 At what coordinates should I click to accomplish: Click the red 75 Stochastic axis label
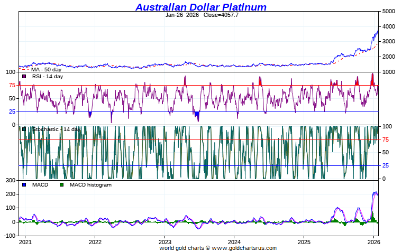386,140
